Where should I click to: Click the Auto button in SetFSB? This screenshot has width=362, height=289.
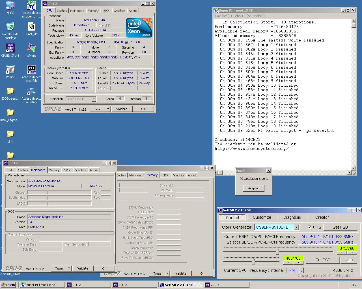tap(349, 260)
